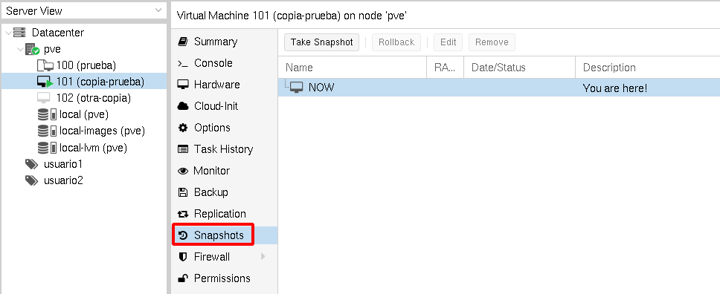
Task: Sort by the Date/Status column header
Action: [519, 68]
